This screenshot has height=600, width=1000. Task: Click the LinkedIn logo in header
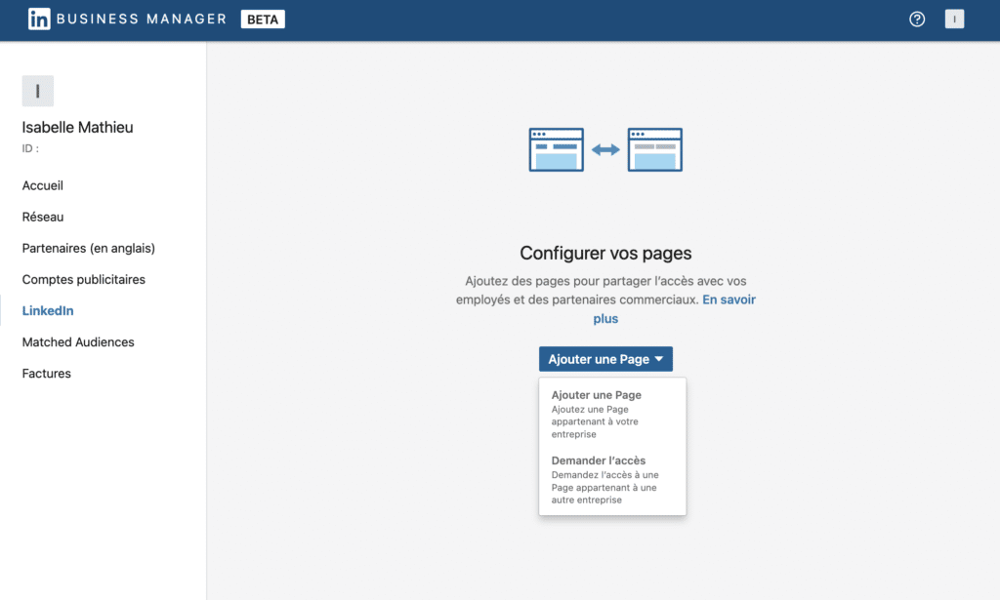coord(39,20)
